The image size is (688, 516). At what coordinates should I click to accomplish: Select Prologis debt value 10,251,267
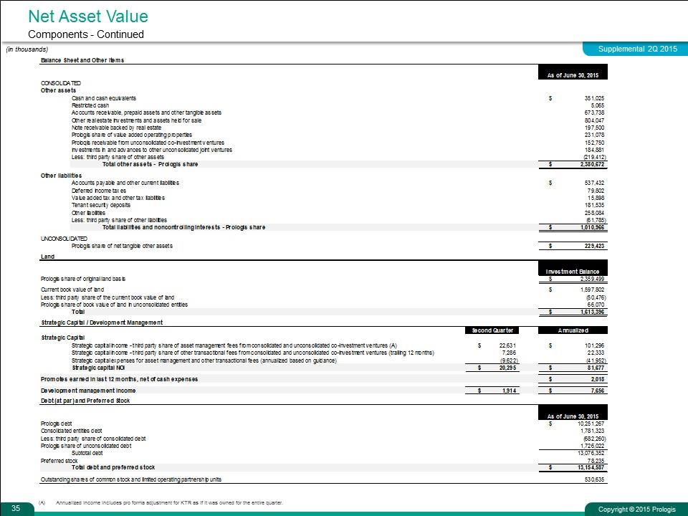pos(591,424)
